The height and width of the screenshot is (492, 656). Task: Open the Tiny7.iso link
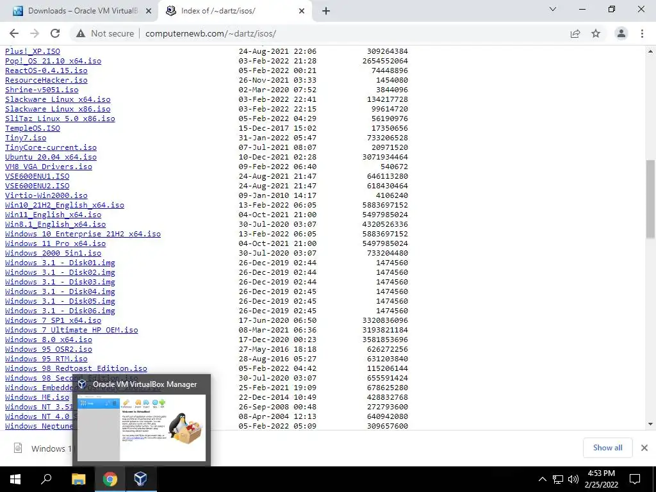coord(26,138)
